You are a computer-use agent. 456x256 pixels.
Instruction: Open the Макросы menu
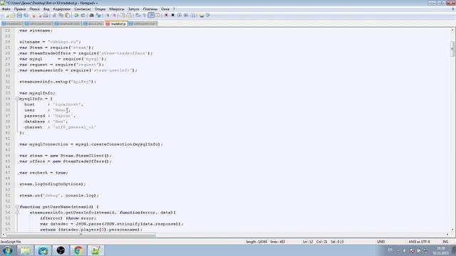click(117, 9)
